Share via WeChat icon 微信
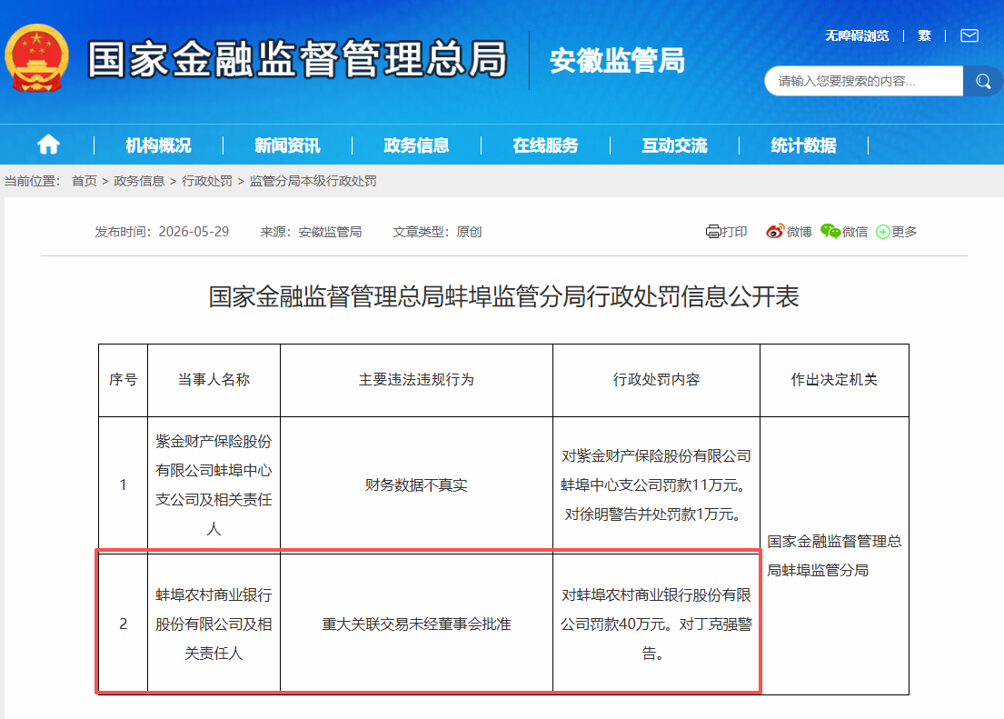 click(844, 232)
